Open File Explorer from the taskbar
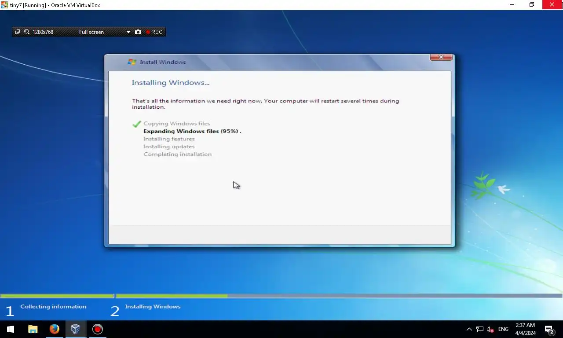This screenshot has width=563, height=338. click(33, 329)
